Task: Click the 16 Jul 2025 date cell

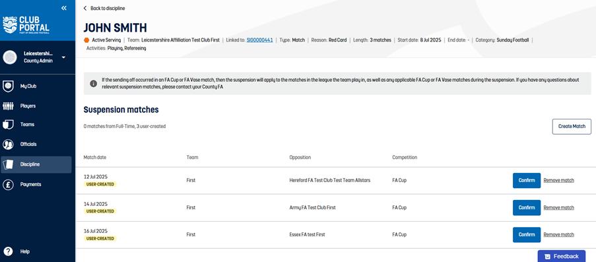Action: (96, 231)
